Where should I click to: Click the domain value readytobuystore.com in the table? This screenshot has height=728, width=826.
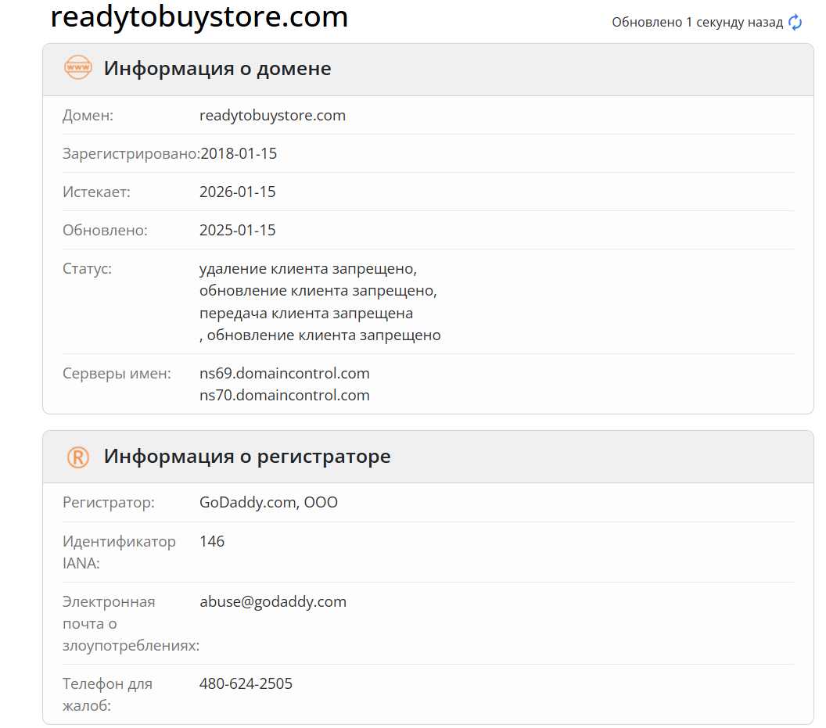point(272,116)
